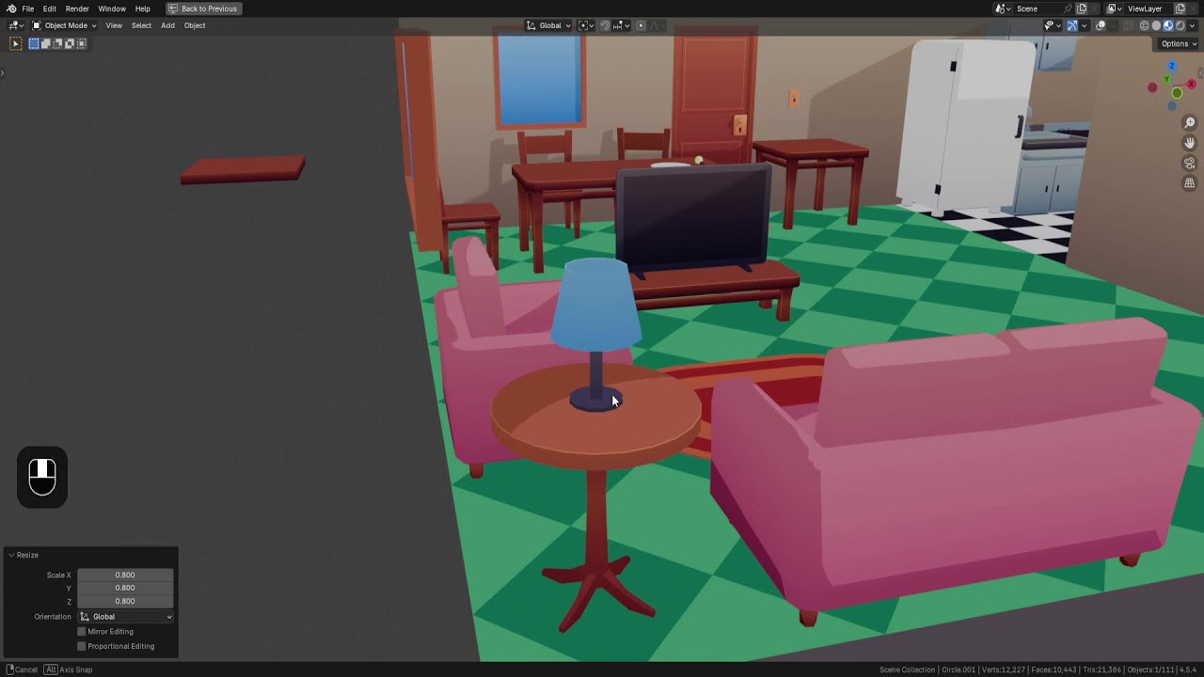Open the Window menu
The width and height of the screenshot is (1204, 677).
click(112, 8)
